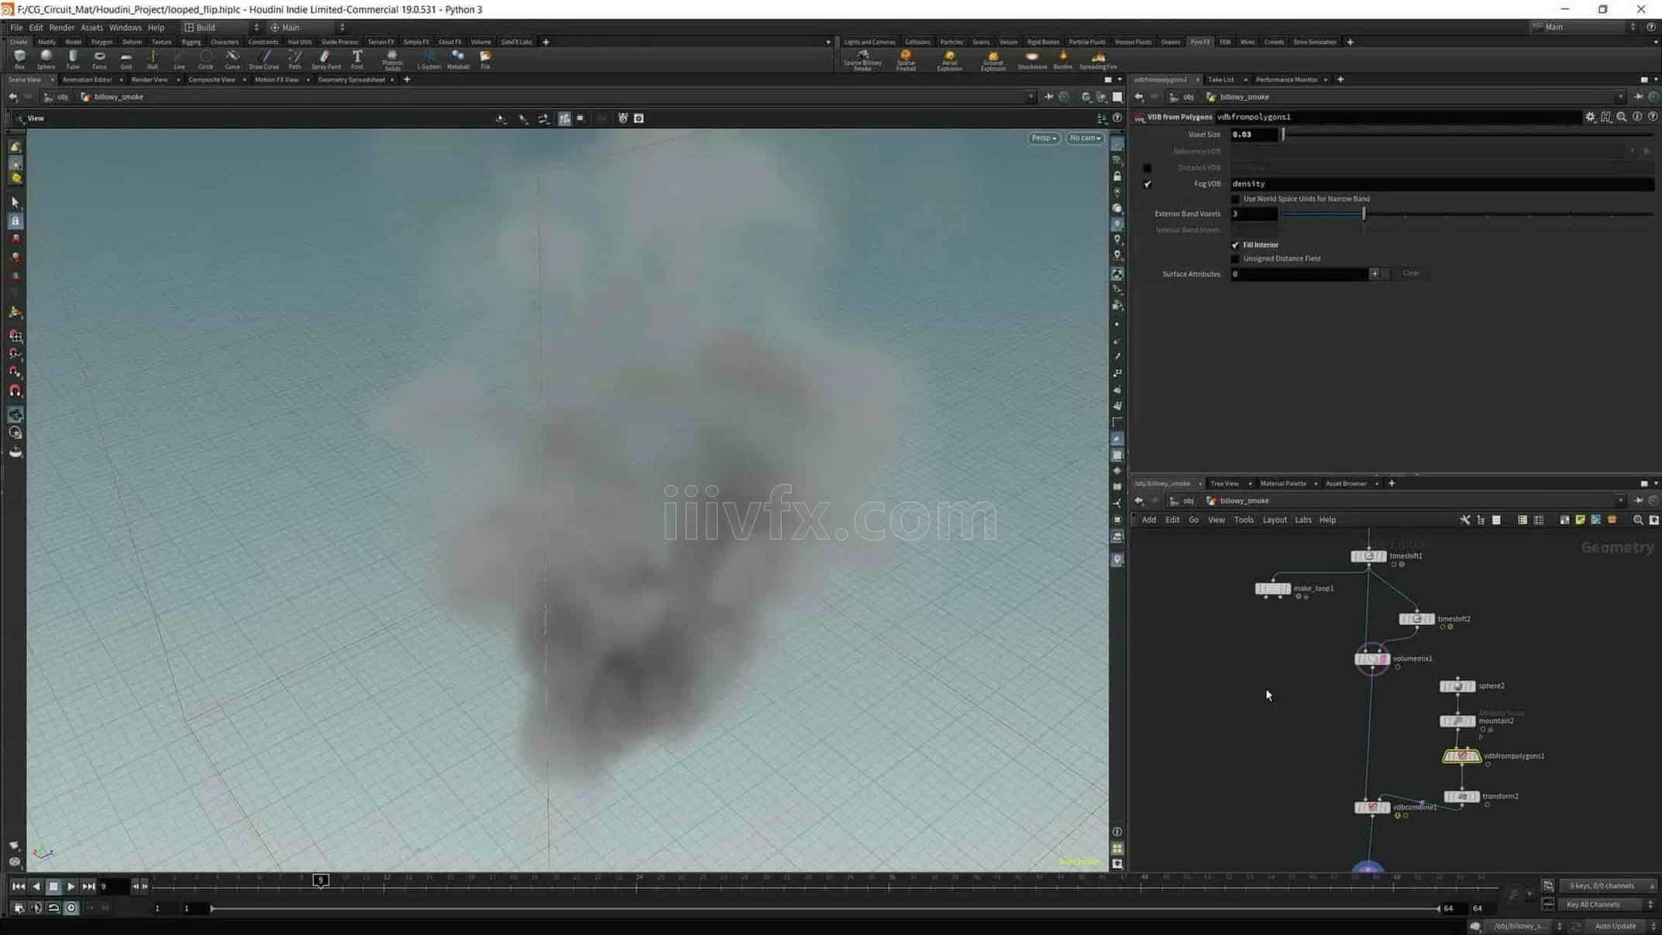
Task: Open network editor search magnifier
Action: pyautogui.click(x=1637, y=520)
